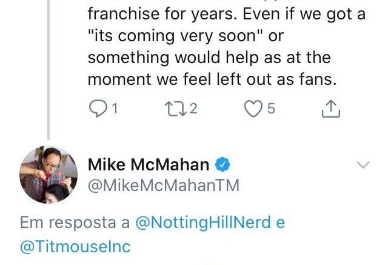Image resolution: width=388 pixels, height=265 pixels.
Task: Click the likes count number 5
Action: [271, 109]
